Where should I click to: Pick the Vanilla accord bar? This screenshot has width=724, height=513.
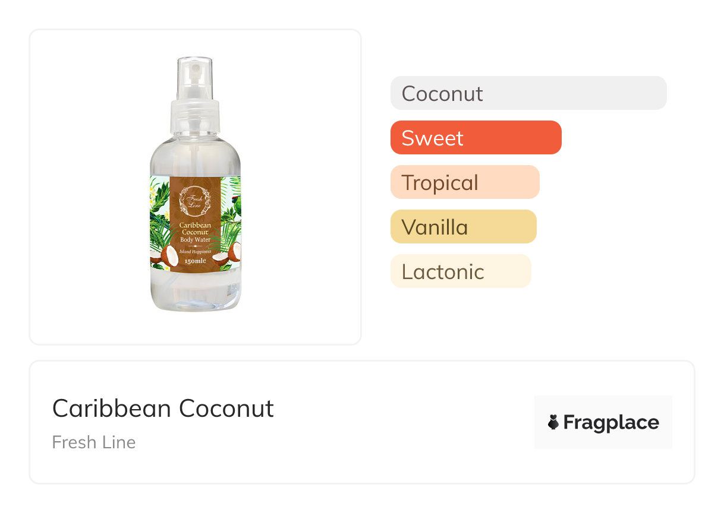464,227
